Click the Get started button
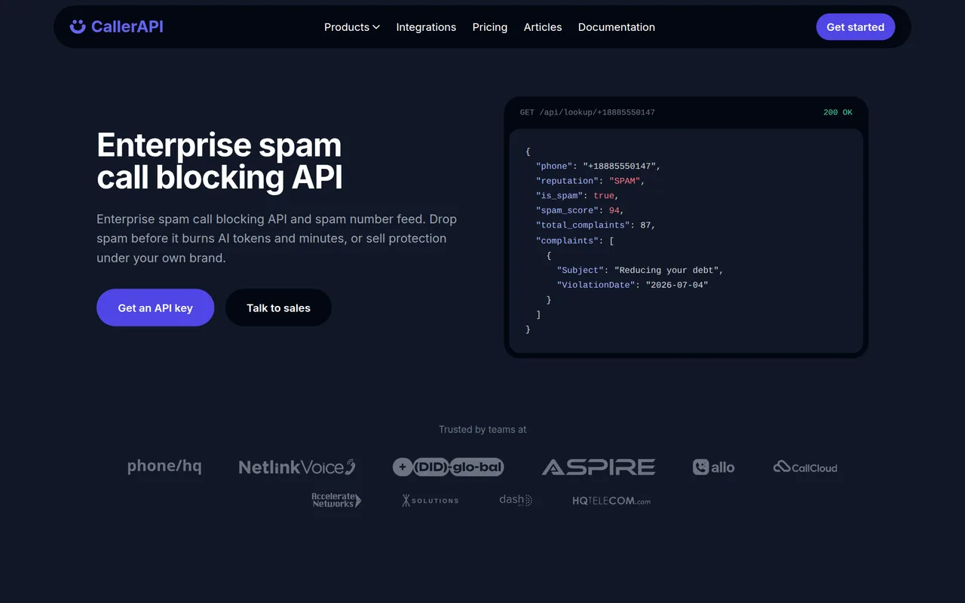 856,27
